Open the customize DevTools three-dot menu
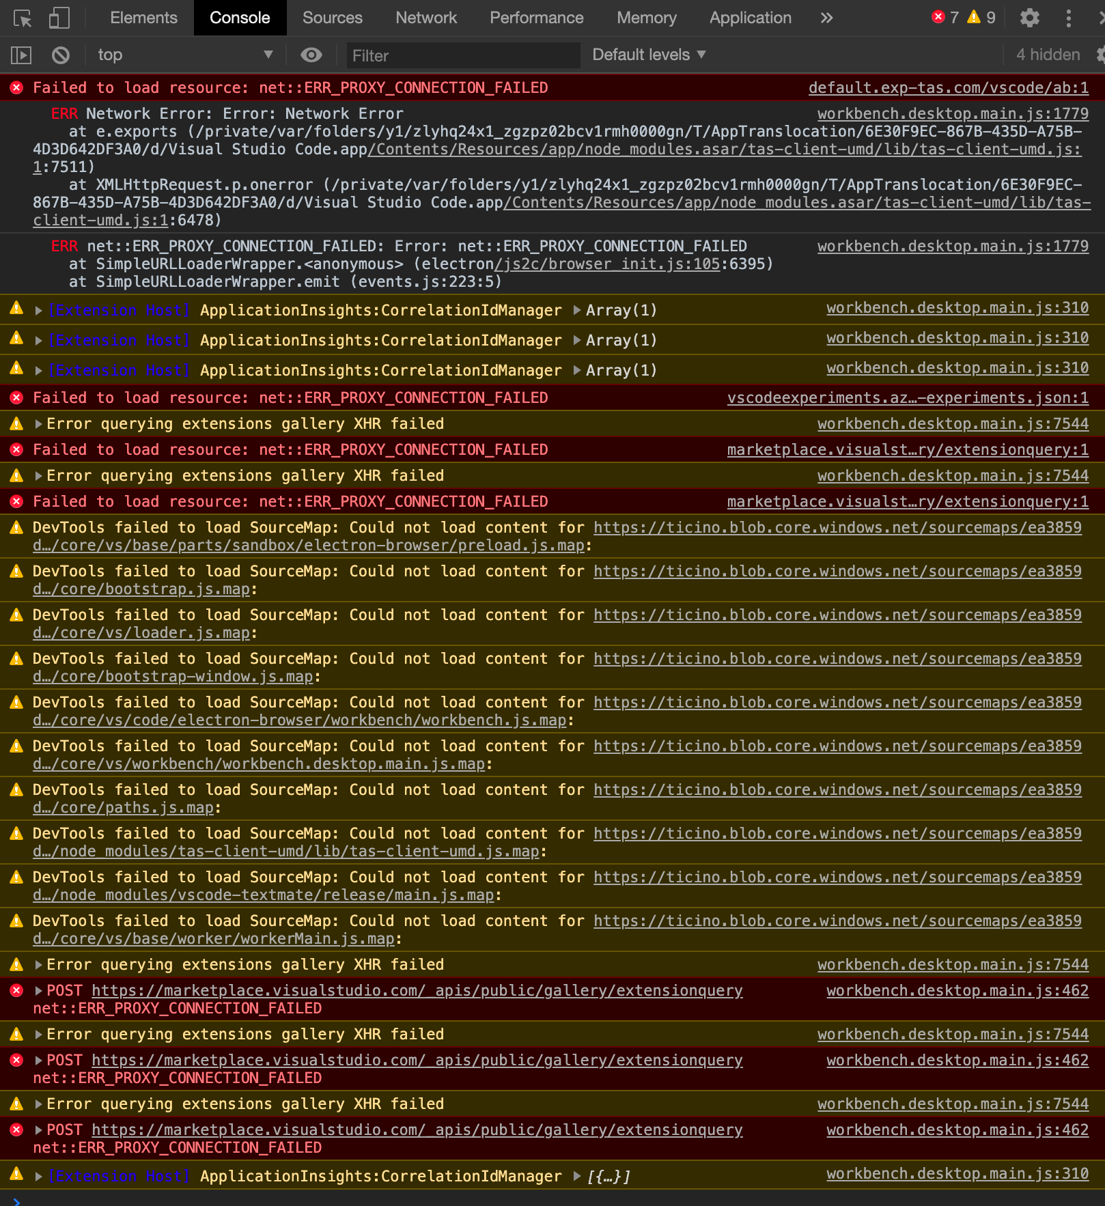The width and height of the screenshot is (1105, 1206). tap(1069, 18)
